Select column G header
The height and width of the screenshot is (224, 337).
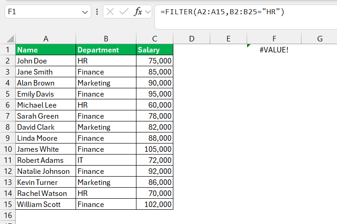coord(319,39)
